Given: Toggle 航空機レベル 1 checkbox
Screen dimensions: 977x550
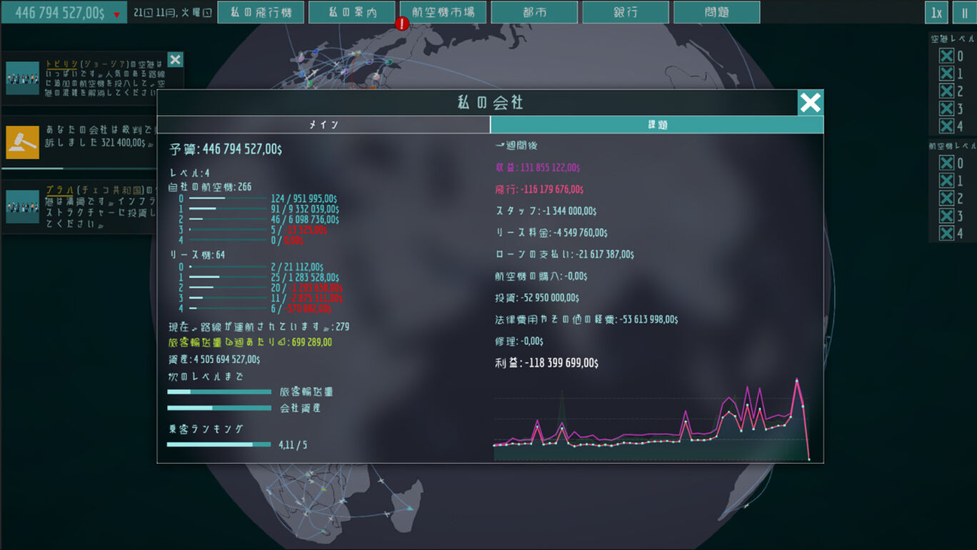Looking at the screenshot, I should click(946, 181).
